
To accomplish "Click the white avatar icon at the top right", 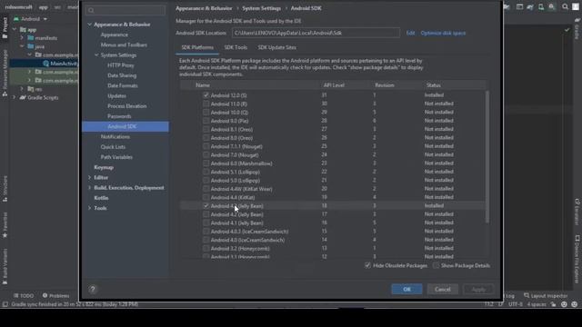I will pos(576,6).
